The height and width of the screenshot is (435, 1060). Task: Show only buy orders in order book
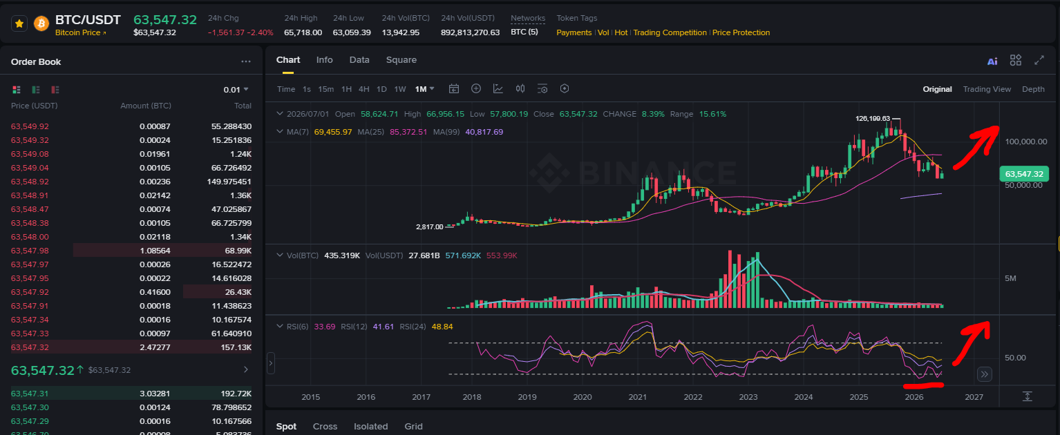pyautogui.click(x=36, y=90)
